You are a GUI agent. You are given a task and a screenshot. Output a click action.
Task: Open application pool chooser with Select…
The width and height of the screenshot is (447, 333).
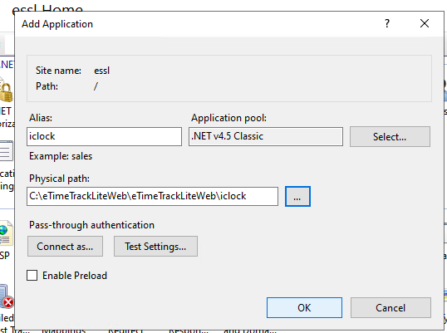[x=390, y=137]
